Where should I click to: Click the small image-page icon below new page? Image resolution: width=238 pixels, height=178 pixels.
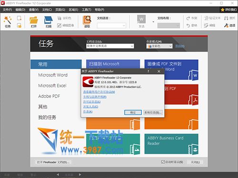pos(19,25)
